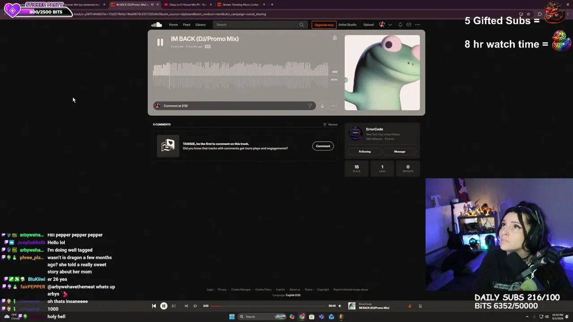Toggle follow icon in the player bar
This screenshot has width=573, height=322.
tap(410, 306)
